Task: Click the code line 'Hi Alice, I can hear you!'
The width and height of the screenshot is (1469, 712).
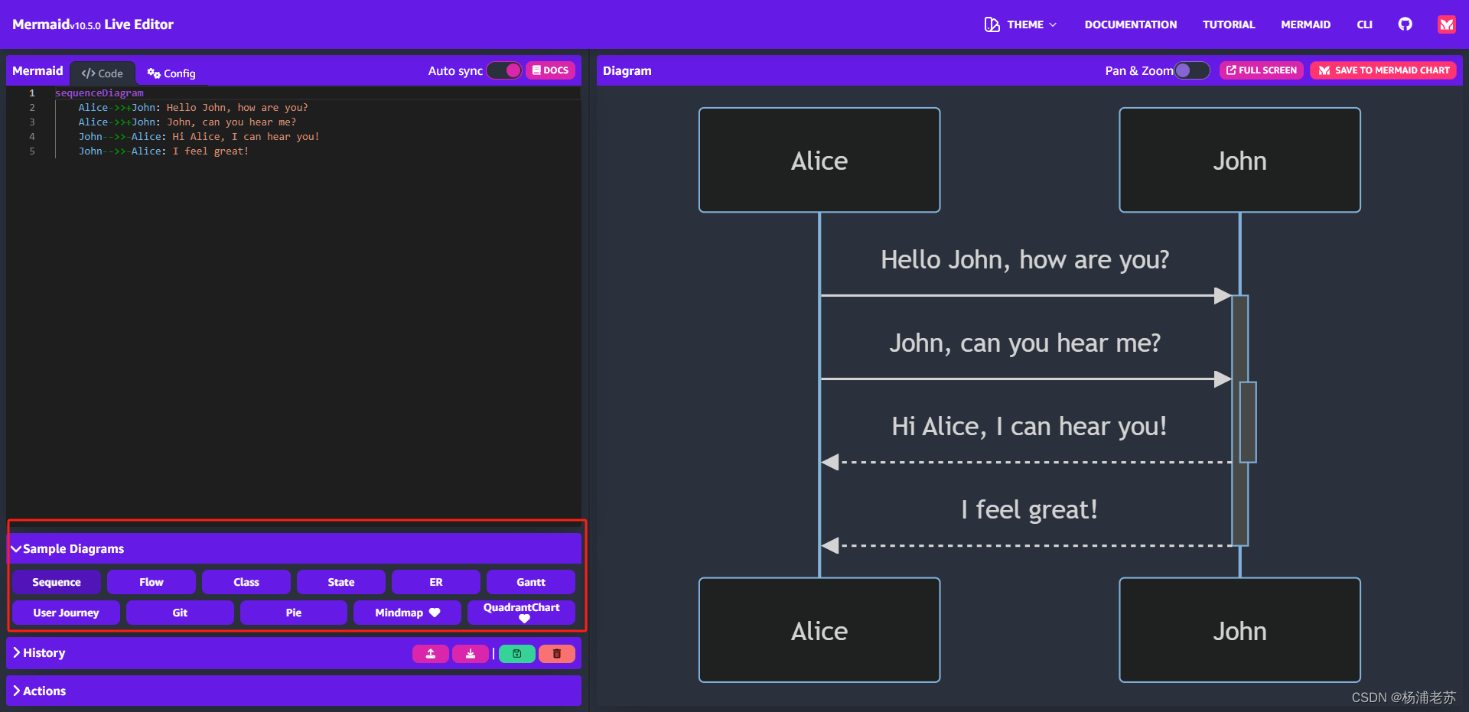Action: (x=199, y=137)
